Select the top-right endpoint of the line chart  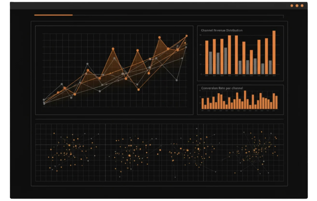coord(186,36)
